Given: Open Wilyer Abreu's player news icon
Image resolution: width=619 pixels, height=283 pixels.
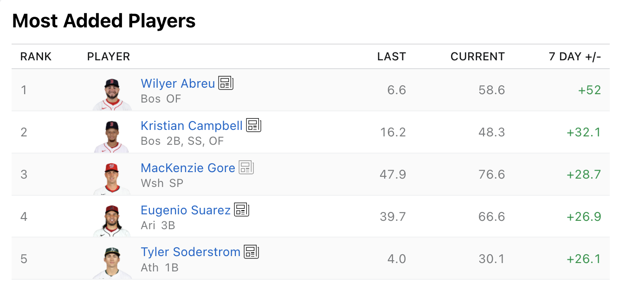Looking at the screenshot, I should 226,83.
